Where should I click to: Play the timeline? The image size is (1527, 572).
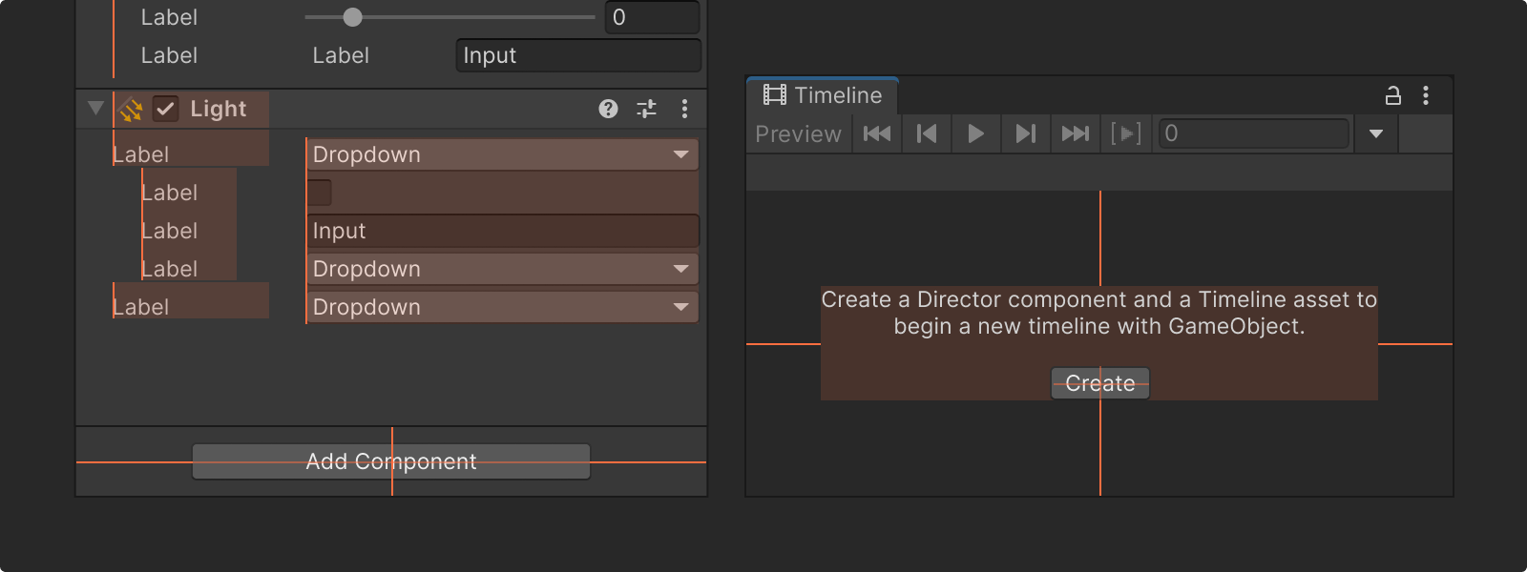[975, 134]
